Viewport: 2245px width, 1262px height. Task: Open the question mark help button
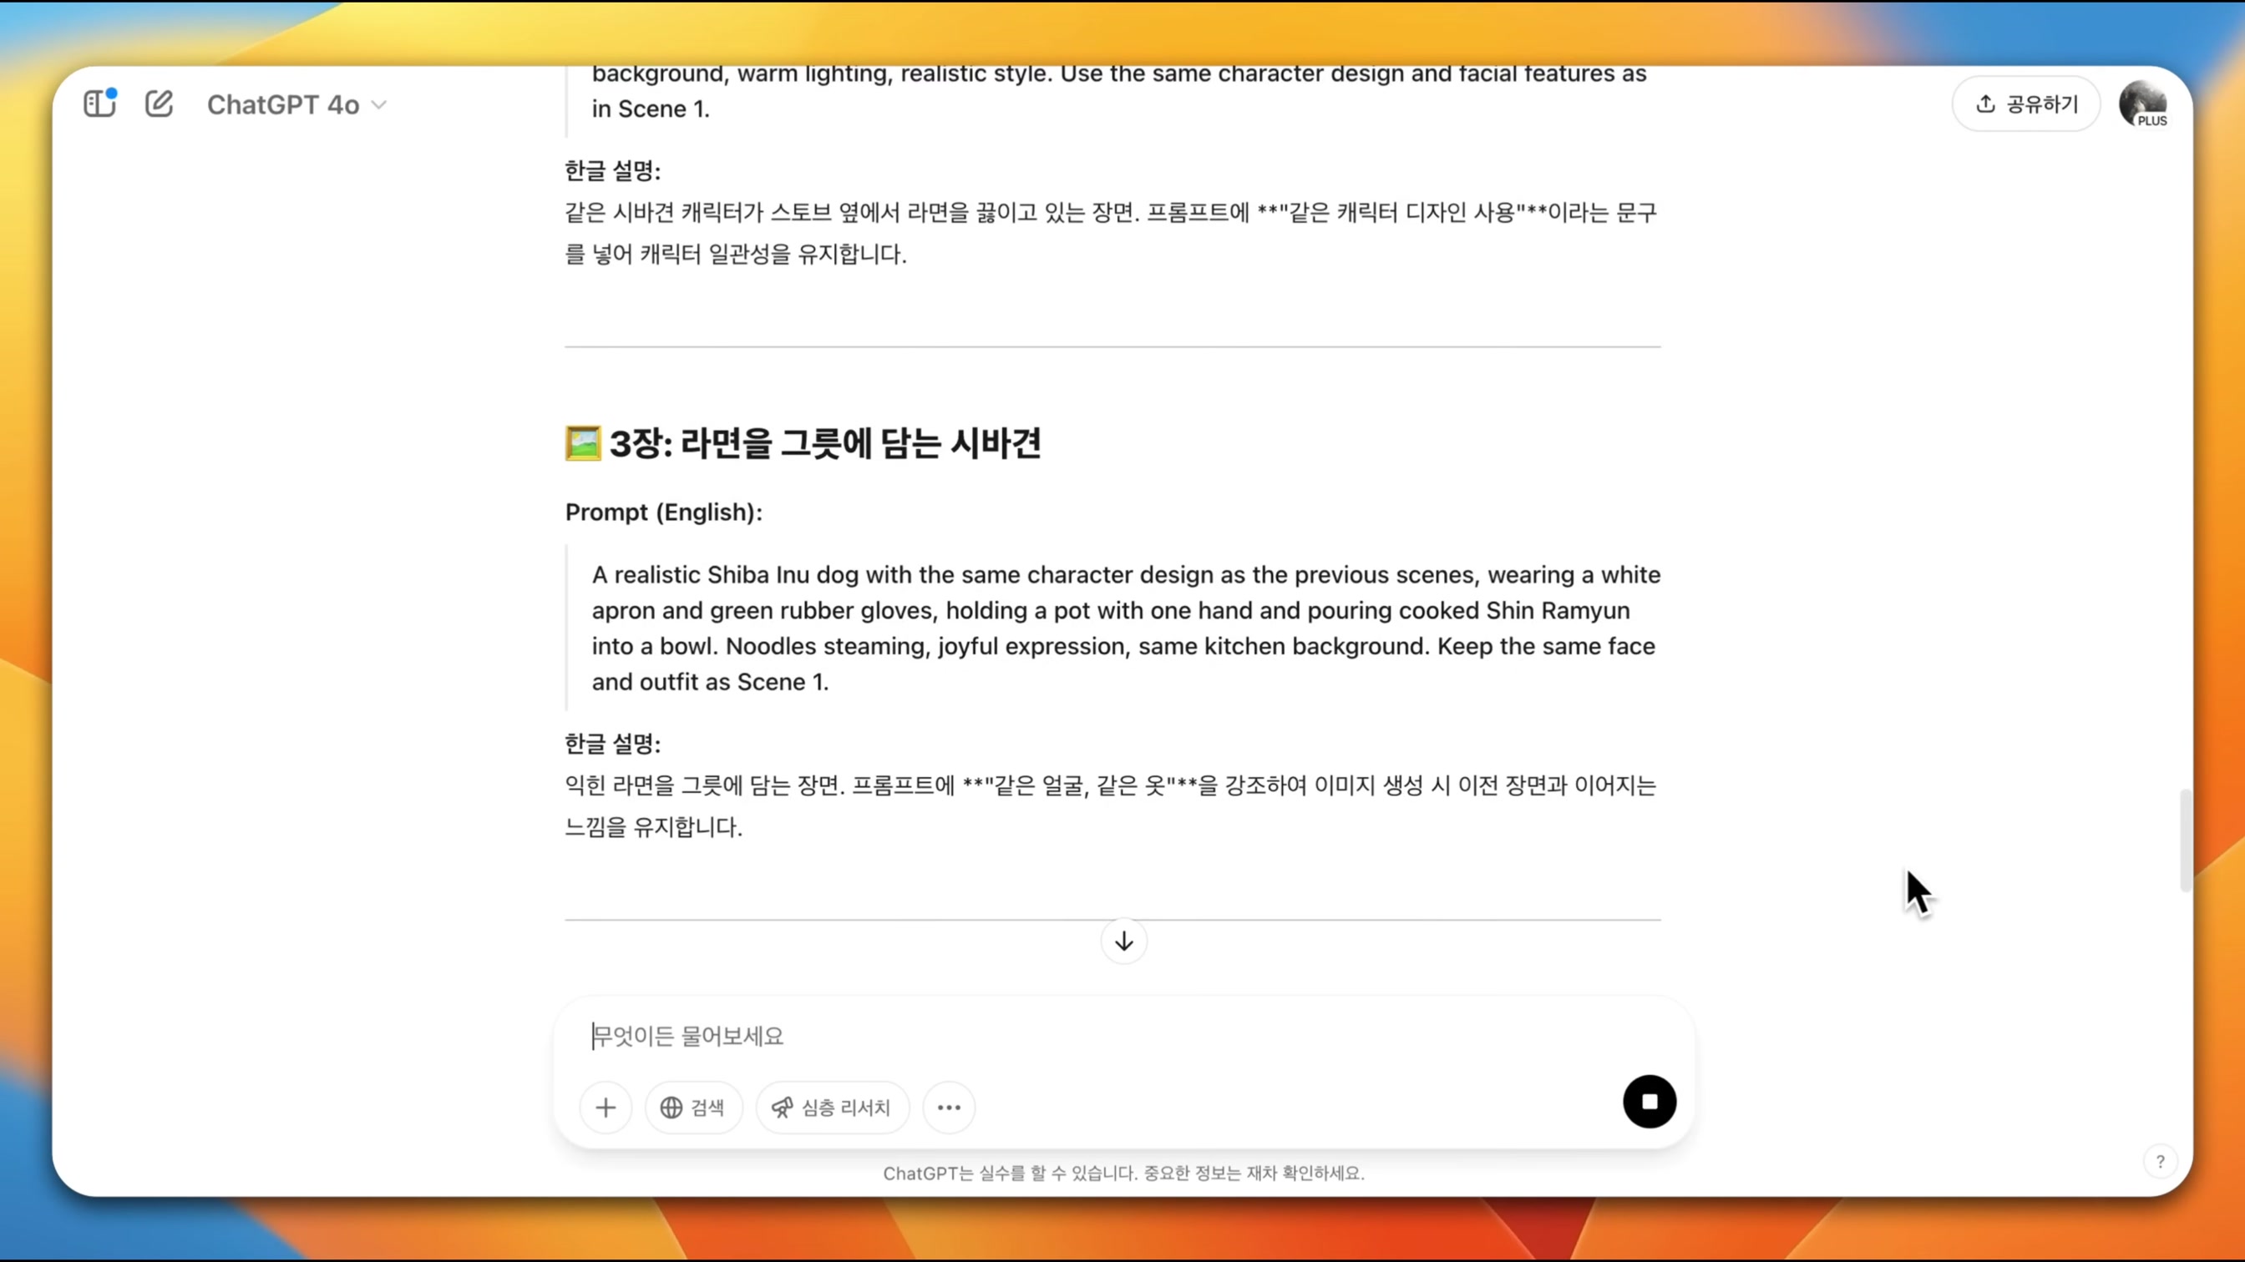[x=2161, y=1161]
